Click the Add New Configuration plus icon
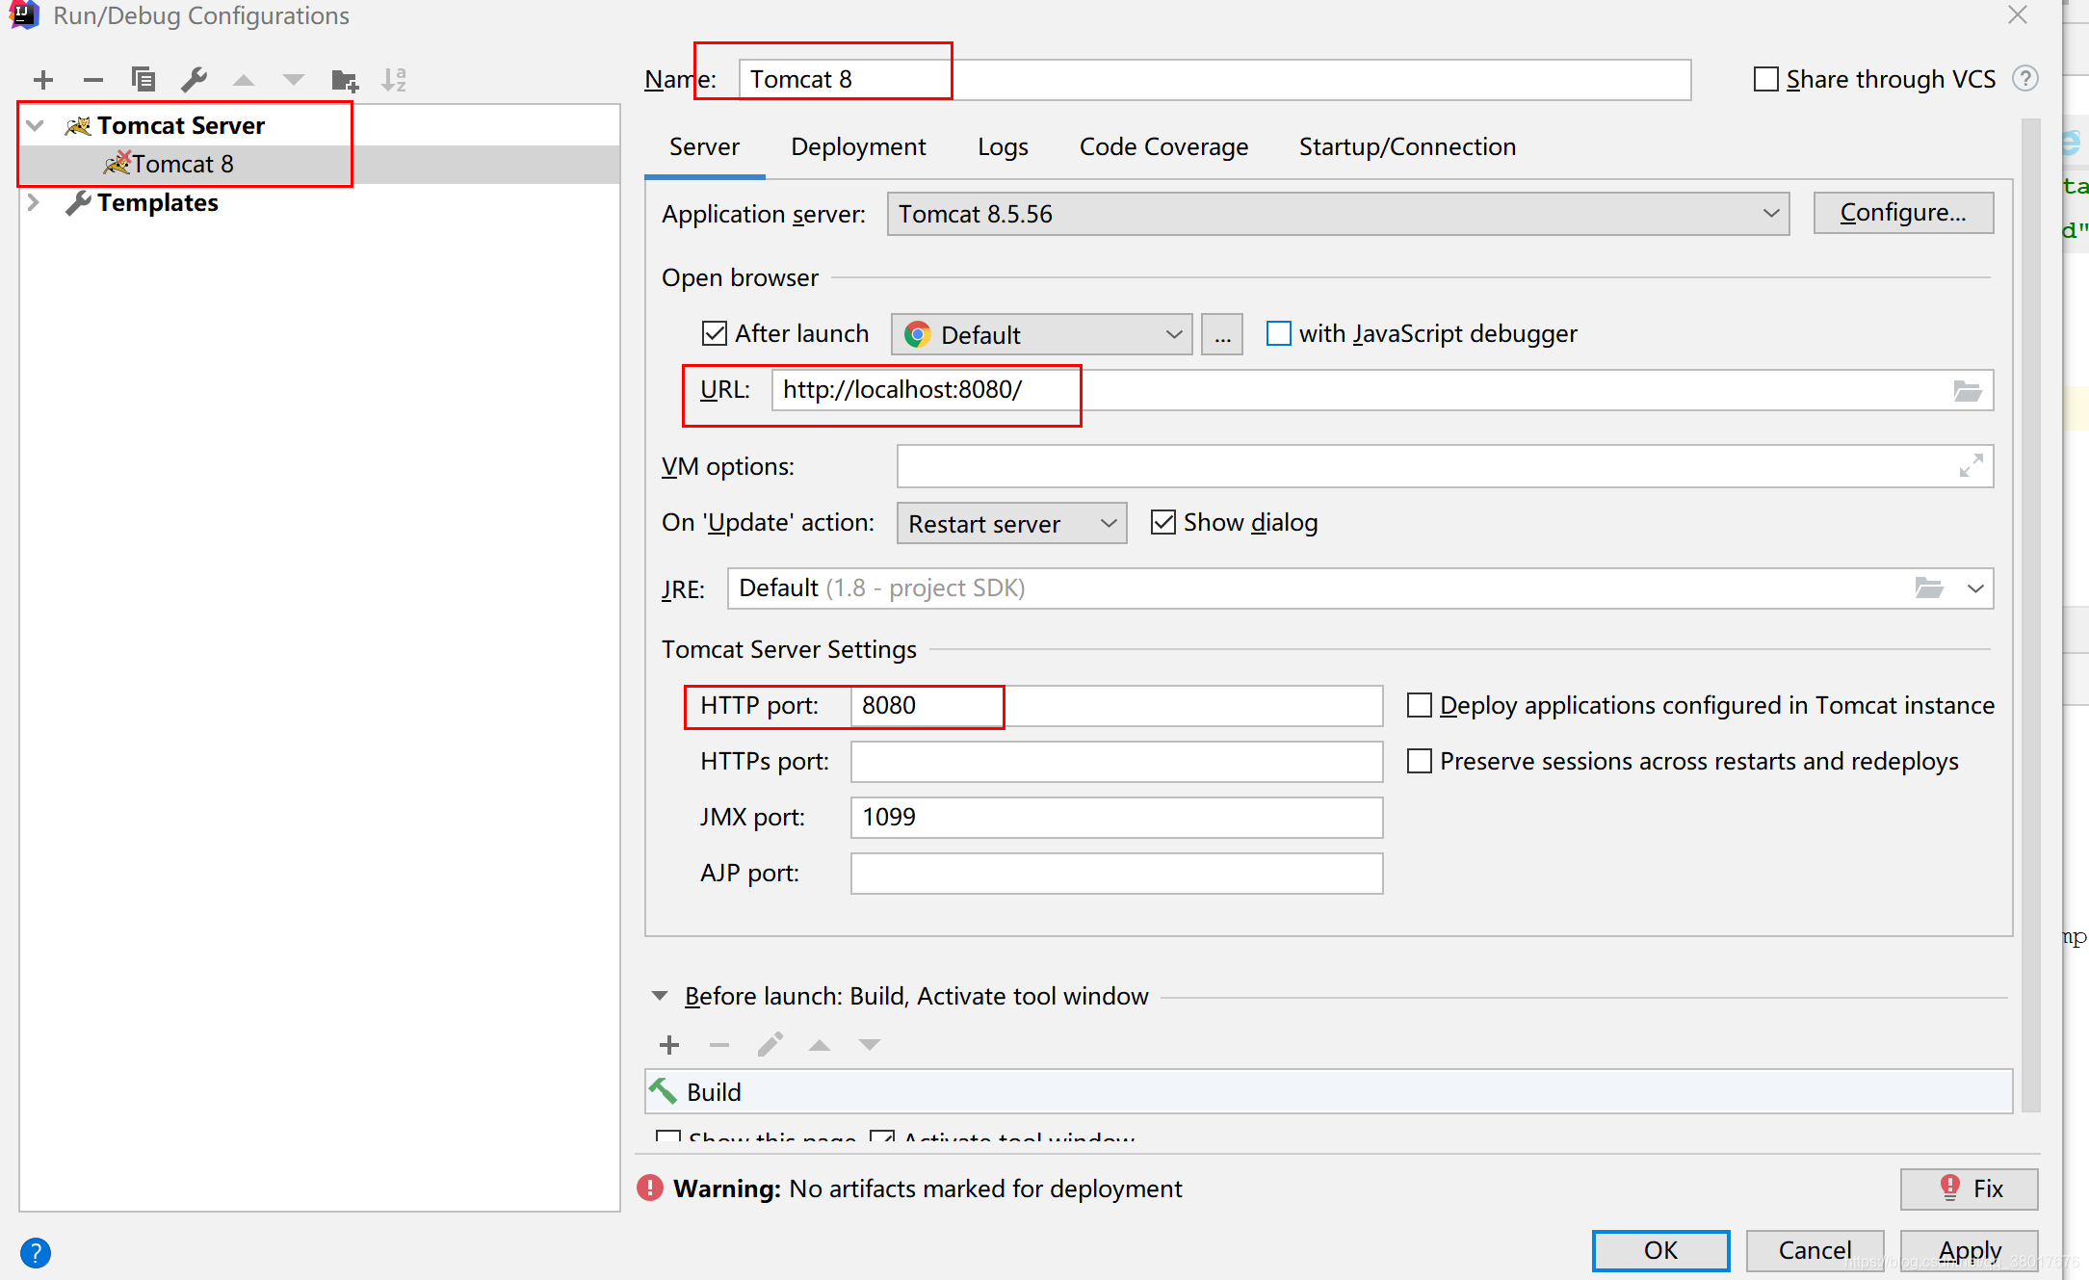This screenshot has height=1280, width=2089. tap(43, 80)
